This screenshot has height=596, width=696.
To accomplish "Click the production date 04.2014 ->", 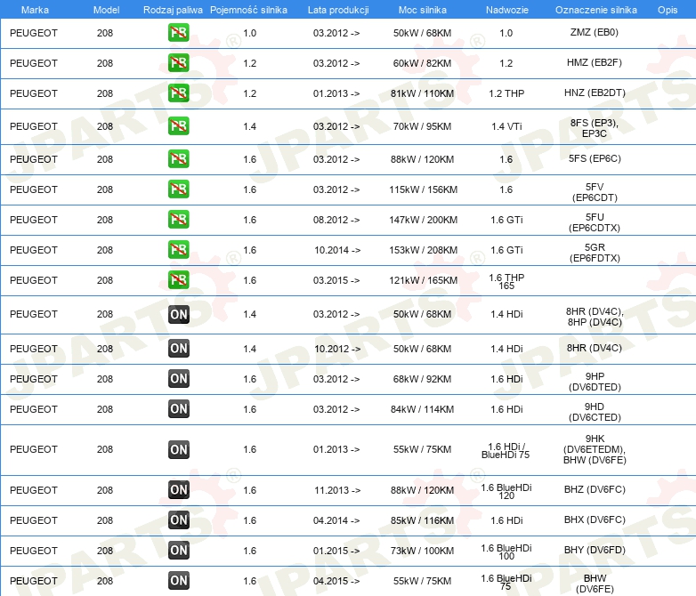I will coord(336,520).
